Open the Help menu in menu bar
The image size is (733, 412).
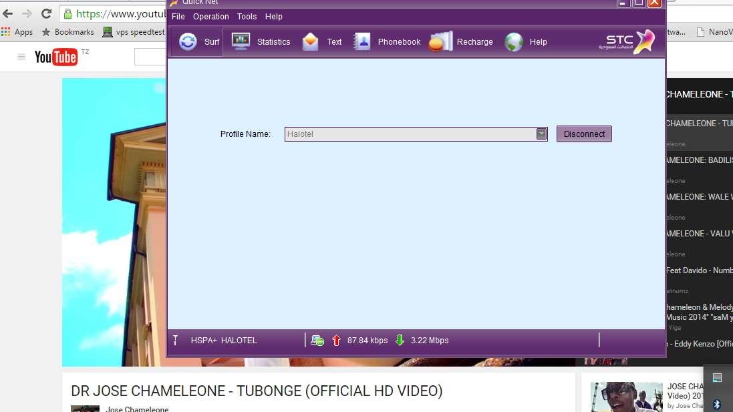pos(273,16)
